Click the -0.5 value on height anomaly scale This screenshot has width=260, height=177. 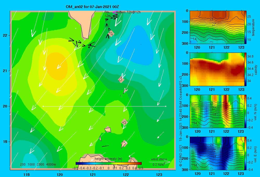(75, 168)
